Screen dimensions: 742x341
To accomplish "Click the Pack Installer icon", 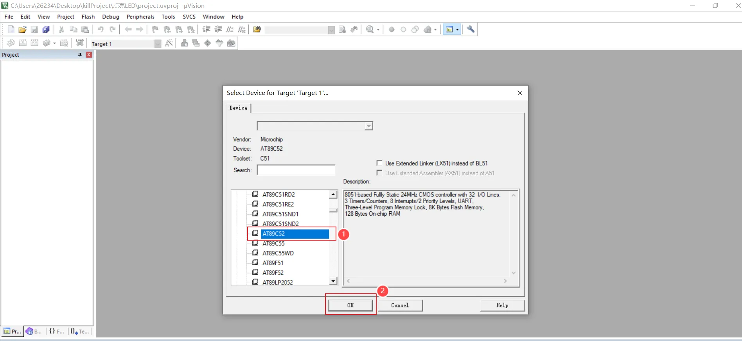I will click(232, 43).
